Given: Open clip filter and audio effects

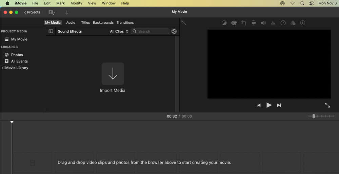Looking at the screenshot, I should tap(293, 23).
